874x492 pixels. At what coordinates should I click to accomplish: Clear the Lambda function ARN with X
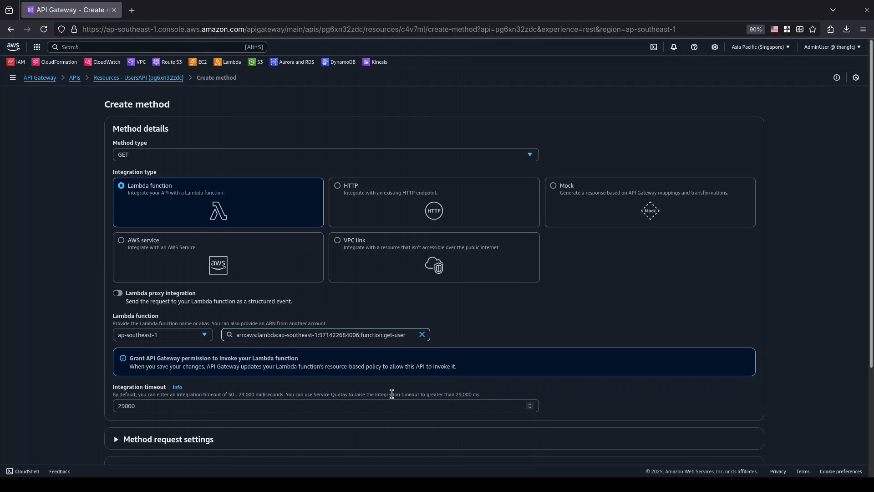click(422, 335)
